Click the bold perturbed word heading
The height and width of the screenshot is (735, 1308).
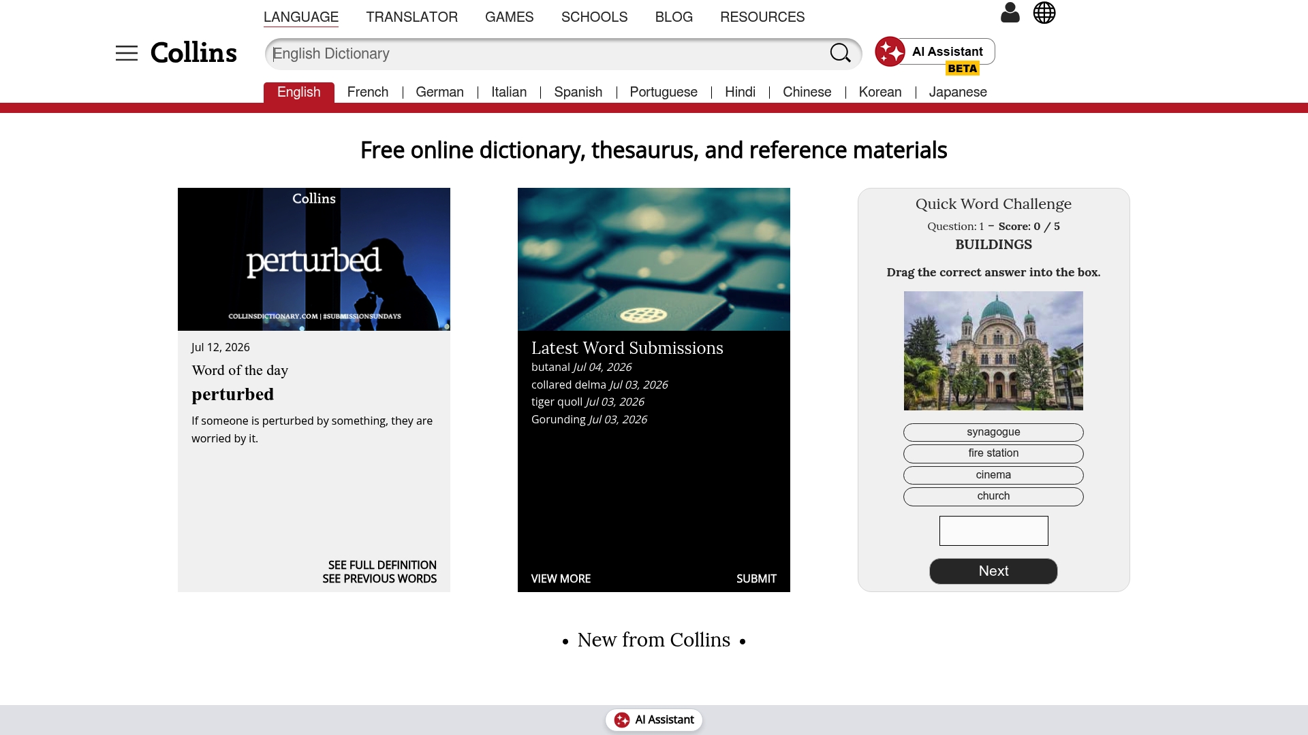coord(233,395)
